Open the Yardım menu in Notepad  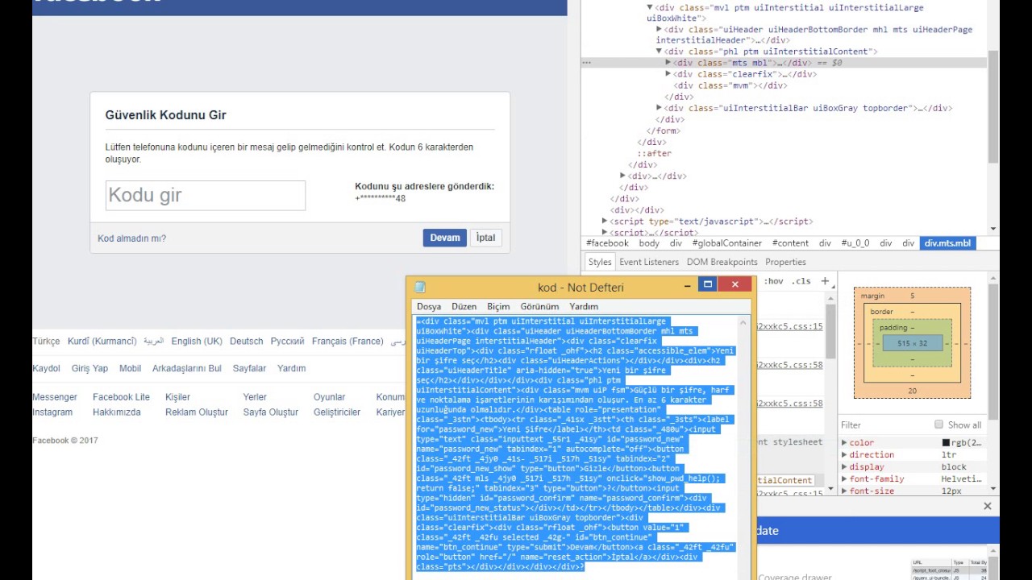coord(584,306)
